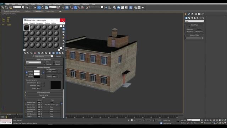Click Show Shaded Material in Viewport icon
Image resolution: width=227 pixels, height=128 pixels.
pos(54,53)
